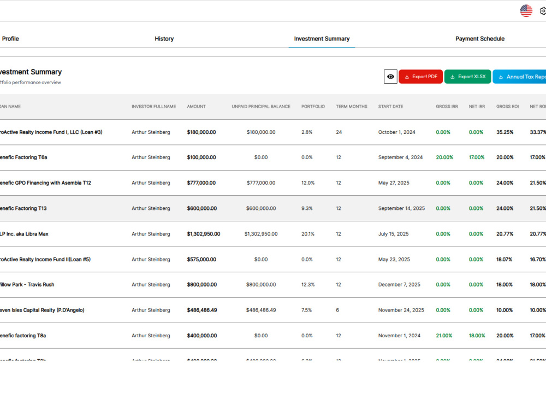The width and height of the screenshot is (546, 410).
Task: Click the 18.07% Gross ROI value
Action: point(504,259)
